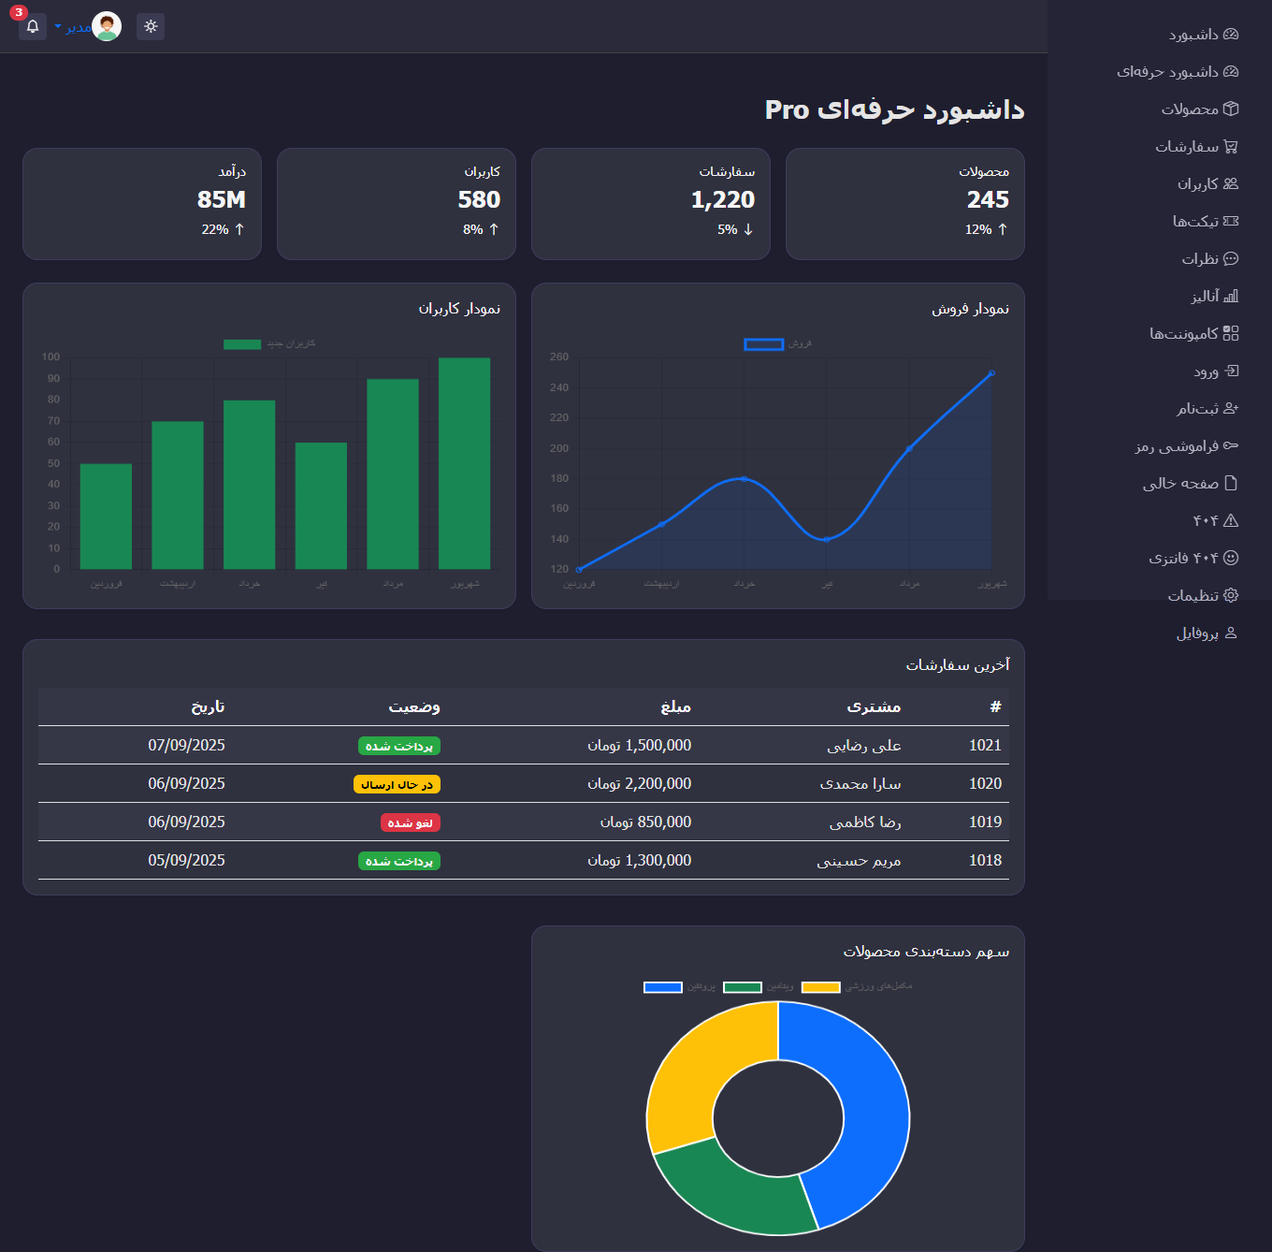Click the yellow مکمل‌های ورزشی legend swatch
This screenshot has height=1252, width=1272.
(821, 987)
